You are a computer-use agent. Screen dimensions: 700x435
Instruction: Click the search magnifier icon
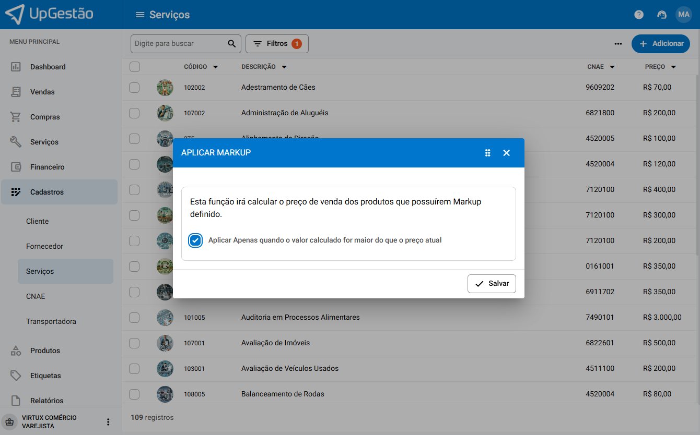click(232, 44)
